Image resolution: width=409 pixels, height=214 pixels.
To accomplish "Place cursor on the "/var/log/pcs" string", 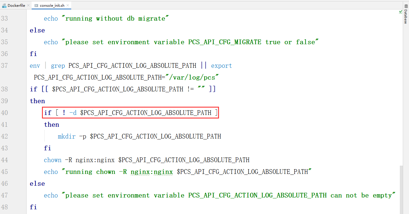I will point(192,78).
